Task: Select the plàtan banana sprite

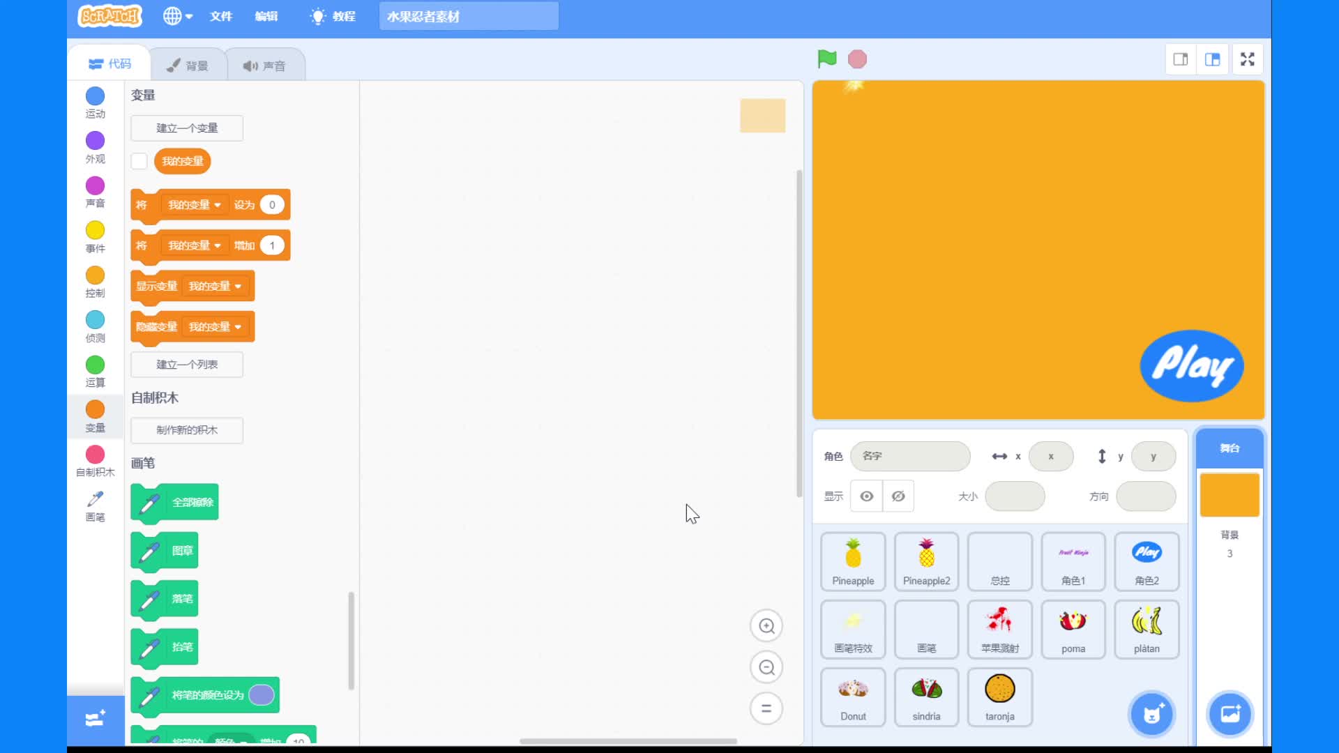Action: tap(1147, 630)
